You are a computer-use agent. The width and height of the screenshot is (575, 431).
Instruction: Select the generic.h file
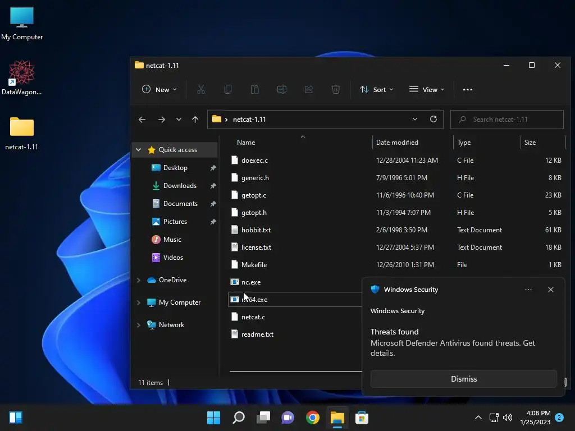tap(255, 178)
